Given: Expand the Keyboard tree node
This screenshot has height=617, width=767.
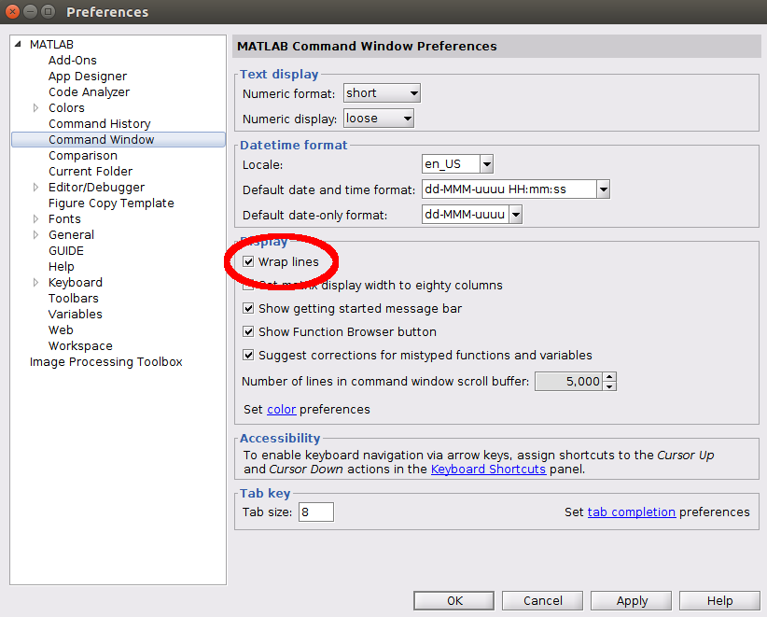Looking at the screenshot, I should 35,282.
